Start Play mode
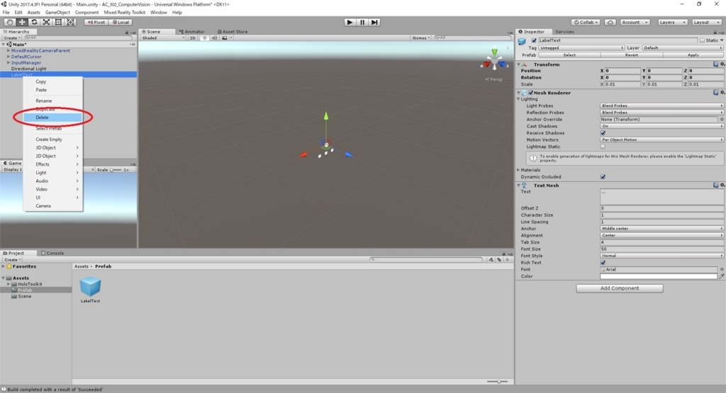This screenshot has width=726, height=393. pos(350,22)
